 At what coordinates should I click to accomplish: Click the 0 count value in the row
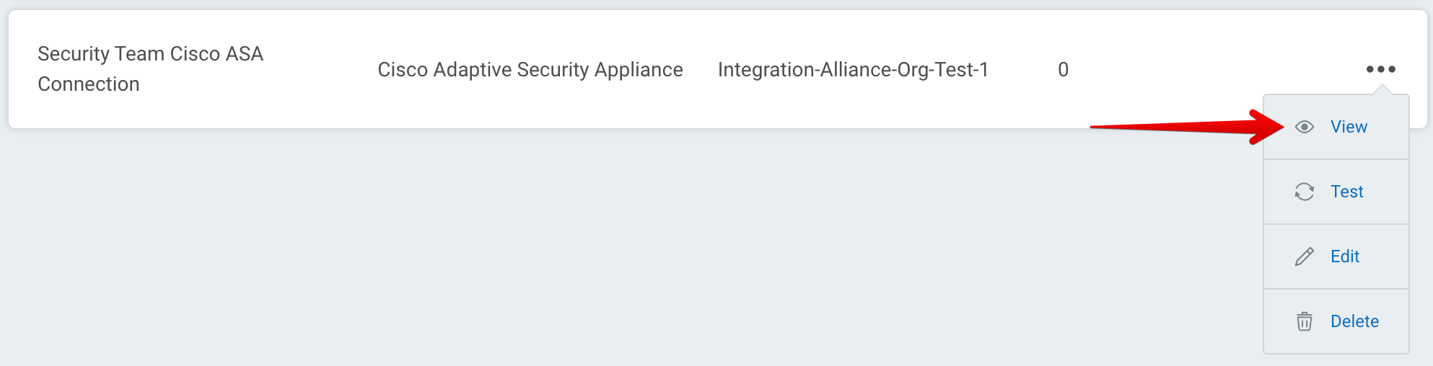pyautogui.click(x=1063, y=70)
